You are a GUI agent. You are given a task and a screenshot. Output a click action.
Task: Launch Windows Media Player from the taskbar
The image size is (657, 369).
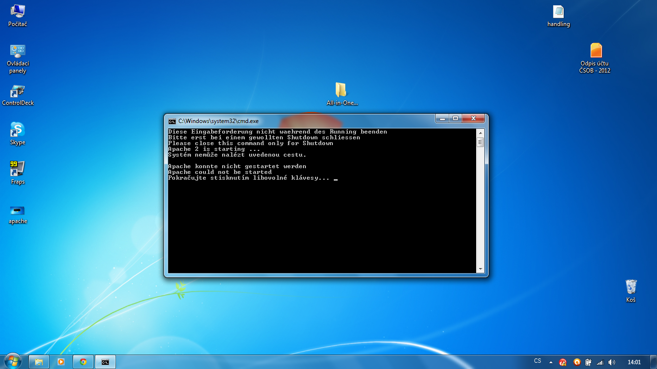[x=61, y=362]
